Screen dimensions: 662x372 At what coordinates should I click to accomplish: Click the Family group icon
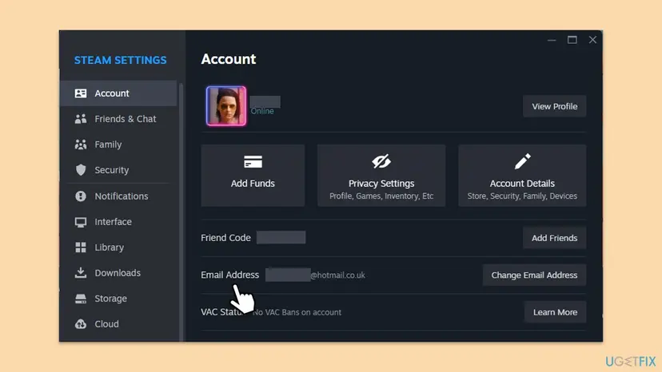click(x=81, y=144)
